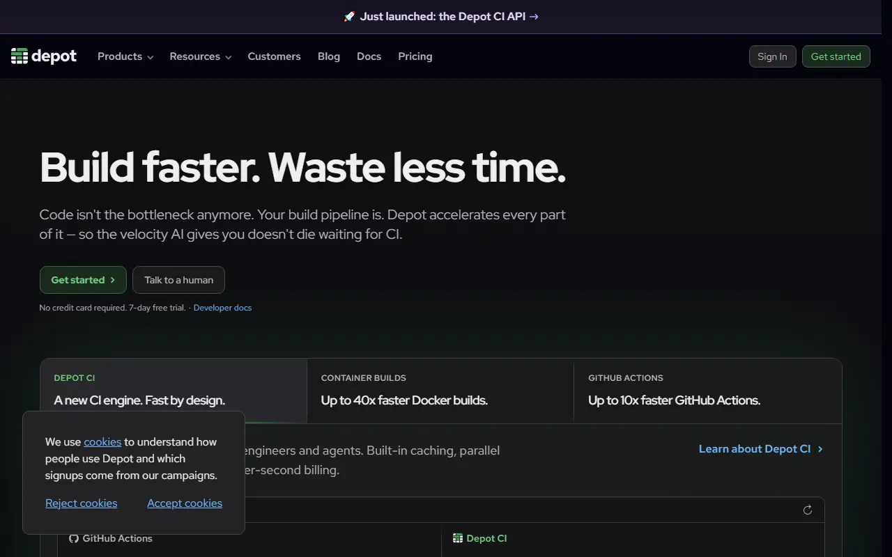Go to the Blog page
Screen dimensions: 892x557
coord(329,56)
